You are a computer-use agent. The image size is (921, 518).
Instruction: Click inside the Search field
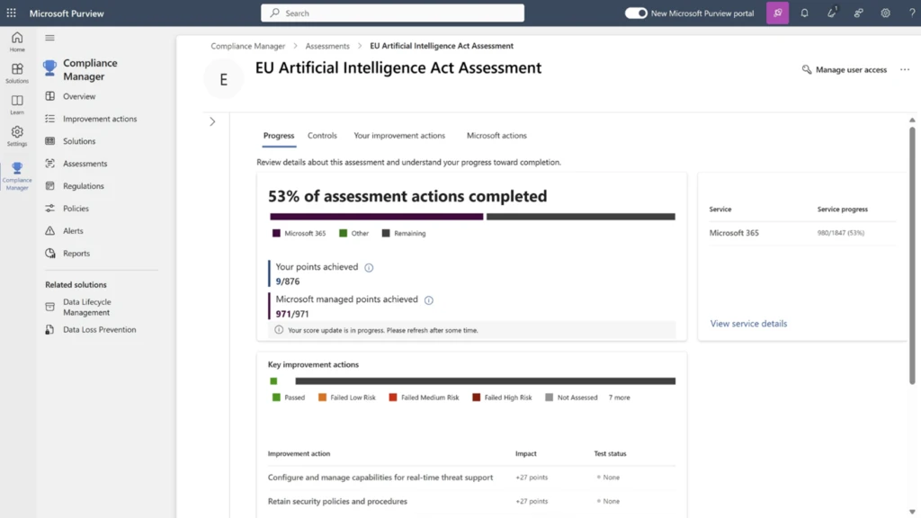click(x=392, y=13)
